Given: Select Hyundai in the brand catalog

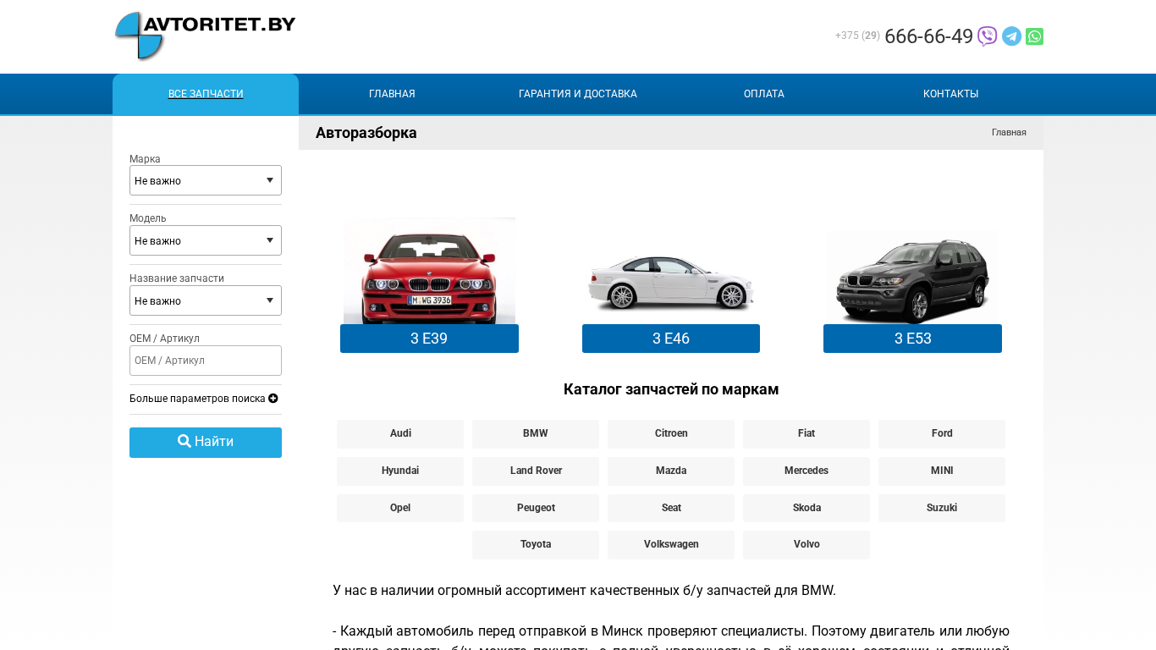Looking at the screenshot, I should click(400, 471).
